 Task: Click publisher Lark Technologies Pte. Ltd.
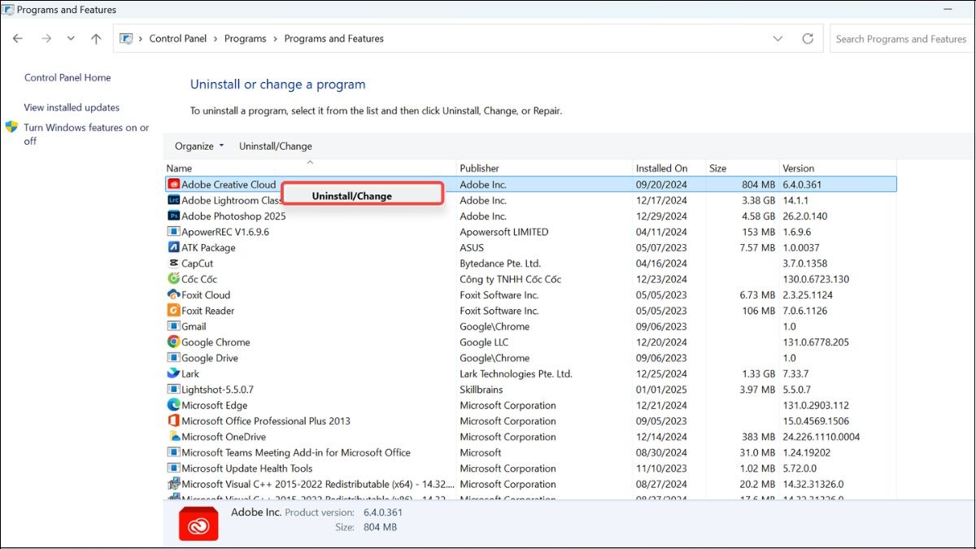tap(516, 374)
